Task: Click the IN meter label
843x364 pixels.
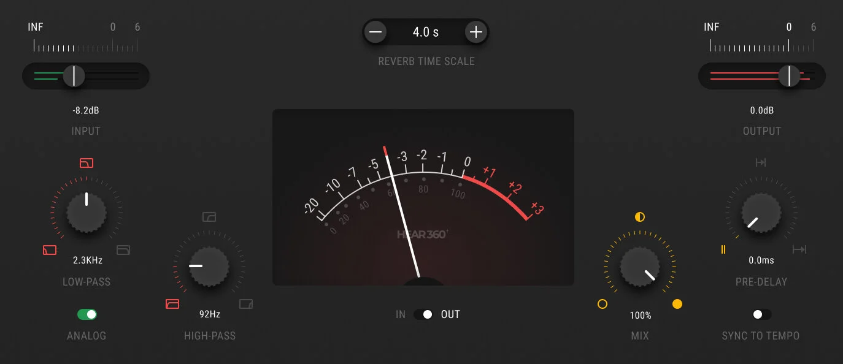Action: click(401, 314)
